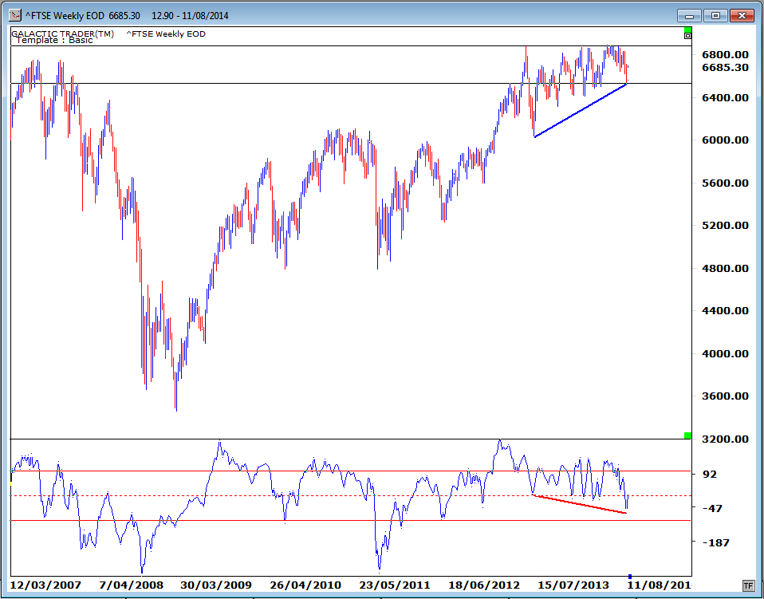Click the 26/04/2010 date label
The height and width of the screenshot is (599, 764).
[305, 585]
